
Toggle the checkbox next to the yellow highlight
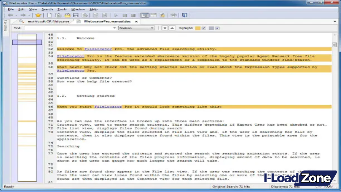203,28
